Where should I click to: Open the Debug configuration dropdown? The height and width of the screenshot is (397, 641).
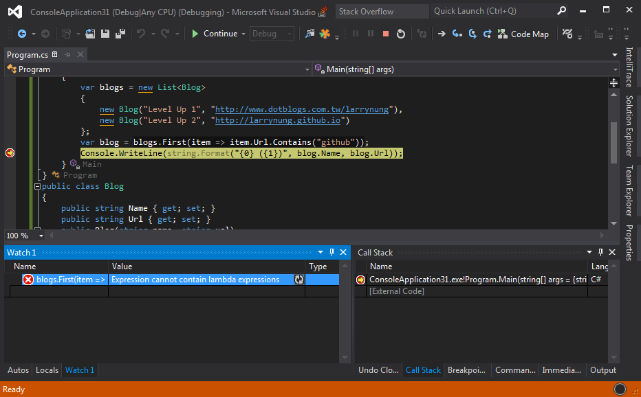[272, 34]
